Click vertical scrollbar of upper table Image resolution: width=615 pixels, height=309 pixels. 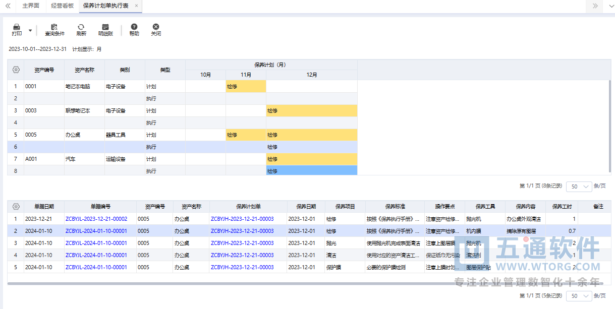[x=609, y=127]
